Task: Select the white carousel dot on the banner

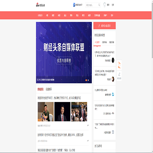Action: pos(88,80)
